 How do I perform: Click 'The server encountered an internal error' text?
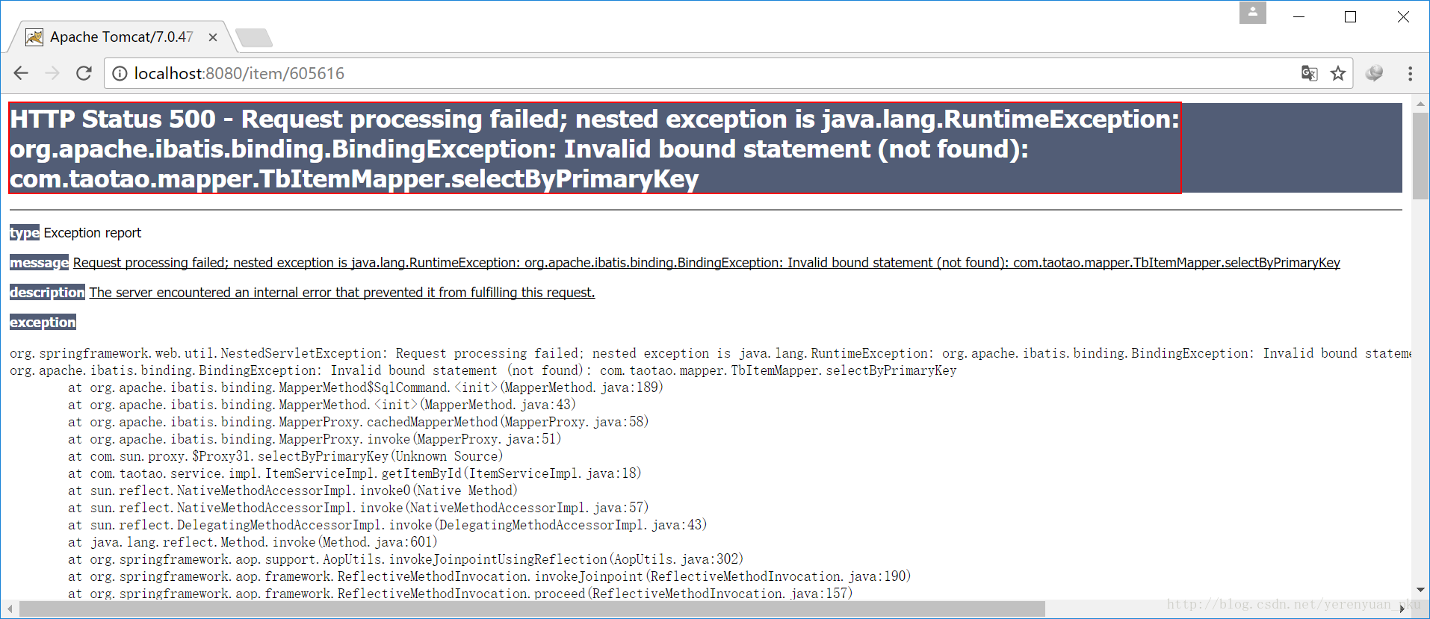(x=342, y=293)
